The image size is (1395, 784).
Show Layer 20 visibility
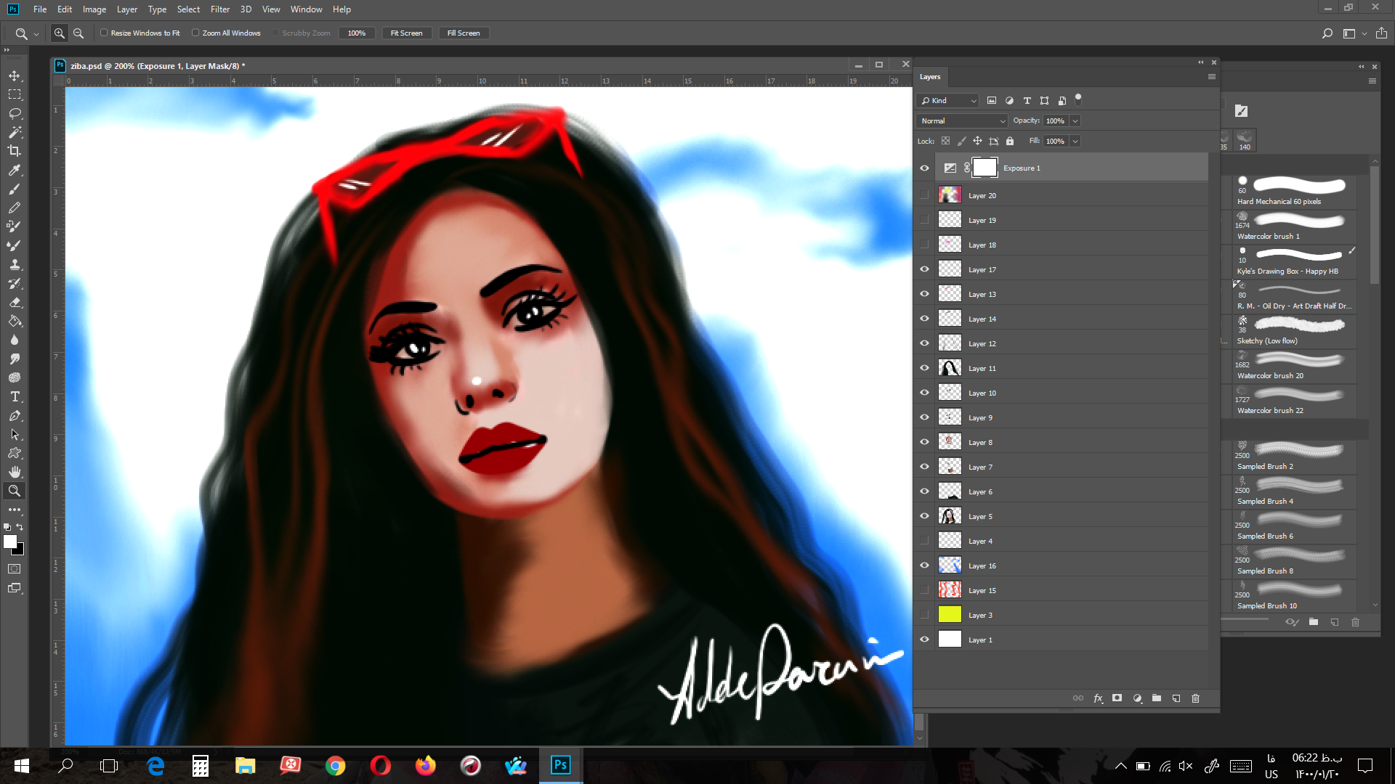pyautogui.click(x=924, y=195)
